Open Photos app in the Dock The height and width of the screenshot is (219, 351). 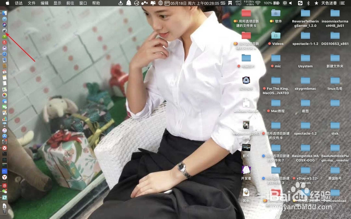[x=4, y=95]
